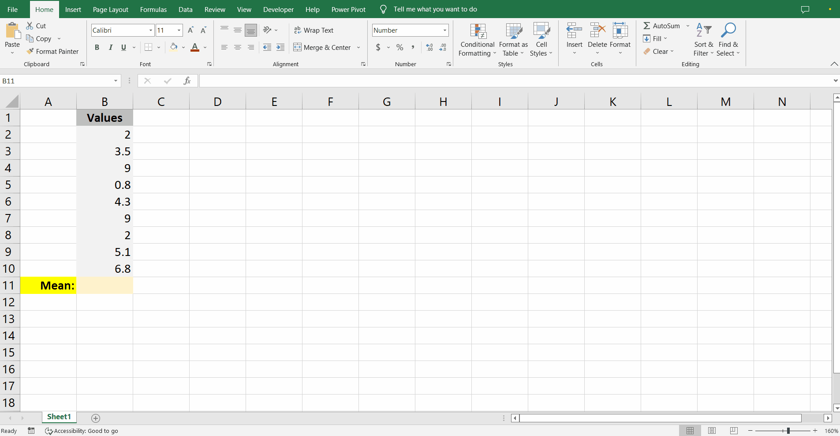
Task: Open Conditional Formatting options
Action: [477, 39]
